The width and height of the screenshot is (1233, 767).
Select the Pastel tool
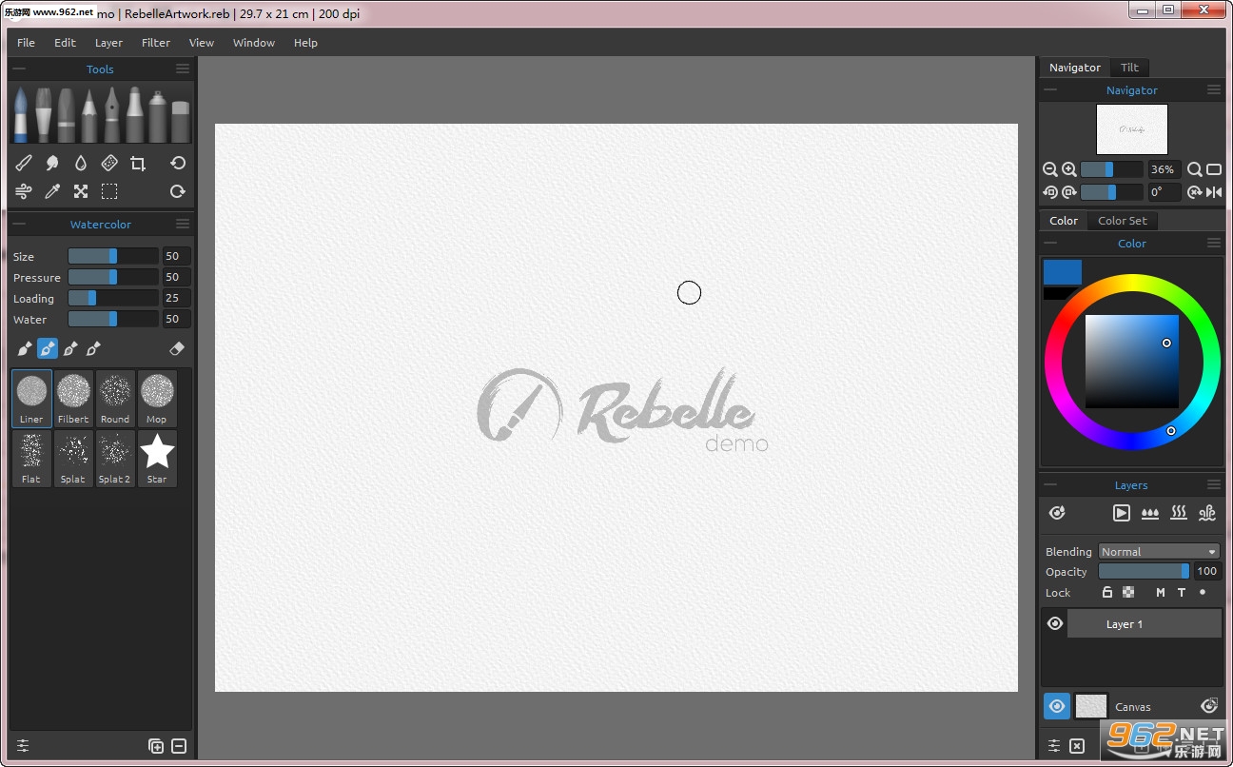pyautogui.click(x=66, y=115)
